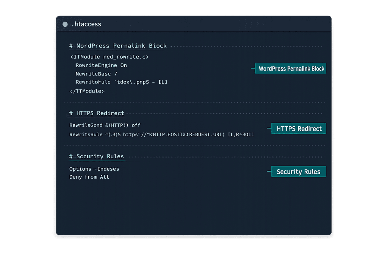Click the 'MewritcBasc /' line
The image size is (388, 258).
96,74
